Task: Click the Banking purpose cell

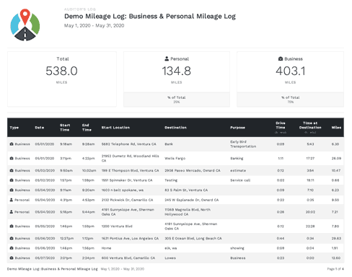Action: click(237, 158)
